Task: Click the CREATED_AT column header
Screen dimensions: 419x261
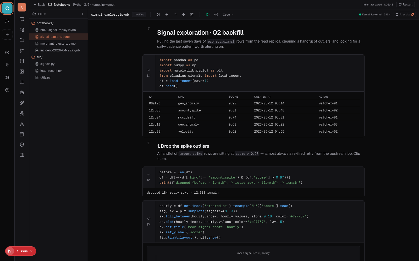Action: click(x=262, y=97)
